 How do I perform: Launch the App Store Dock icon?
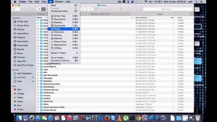coord(38,118)
